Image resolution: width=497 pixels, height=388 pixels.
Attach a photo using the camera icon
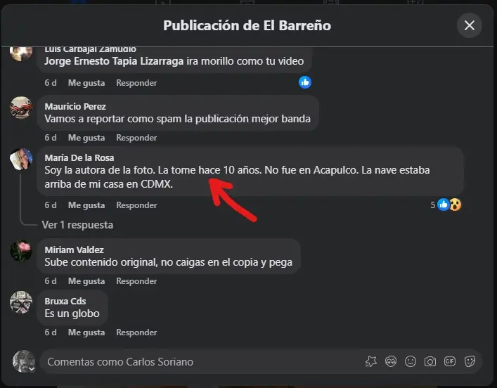point(430,361)
